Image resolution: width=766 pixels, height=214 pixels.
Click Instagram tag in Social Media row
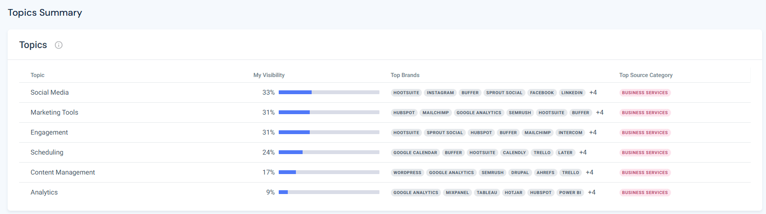point(440,93)
